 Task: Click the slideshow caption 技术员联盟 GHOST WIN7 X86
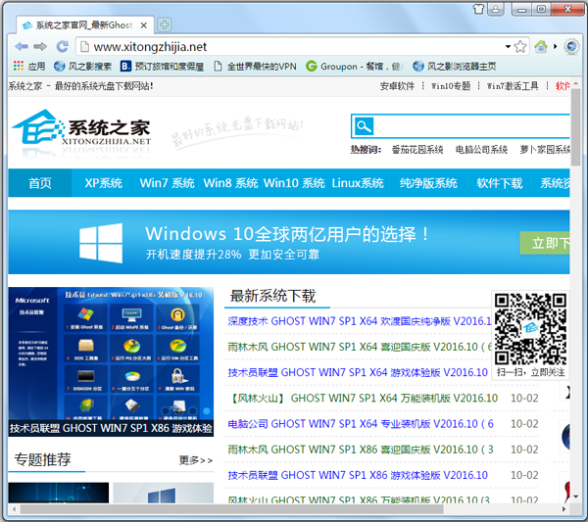click(111, 428)
